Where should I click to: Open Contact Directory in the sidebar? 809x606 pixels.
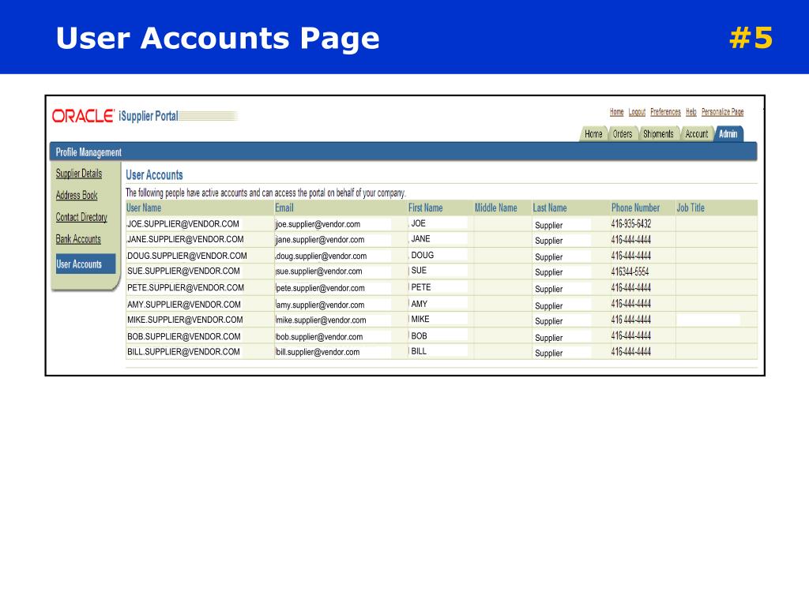click(81, 218)
